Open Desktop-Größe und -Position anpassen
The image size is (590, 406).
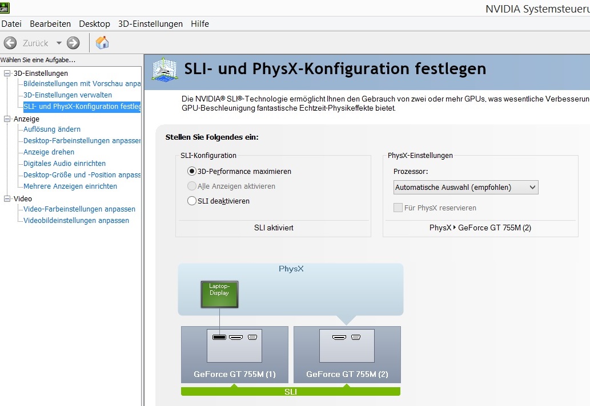point(82,174)
